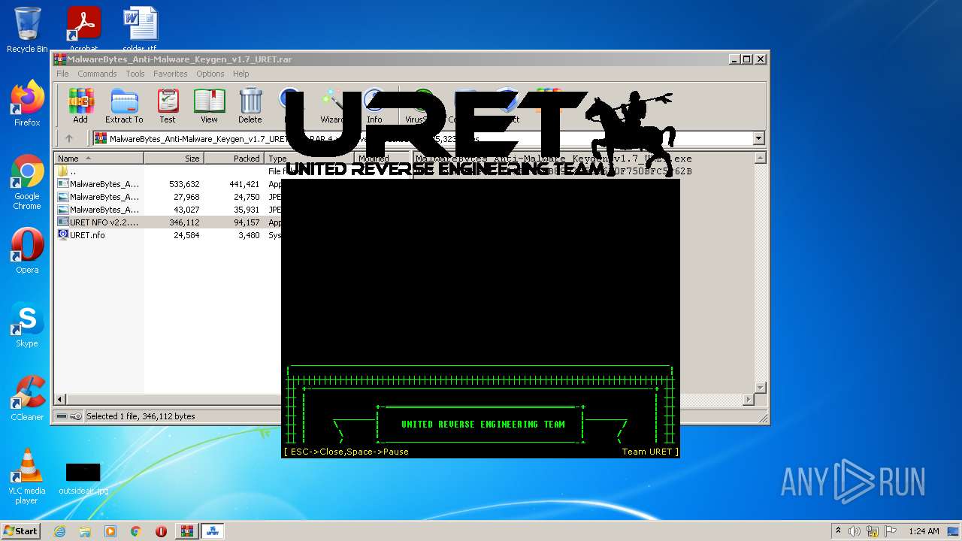Open Opera from the taskbar
The width and height of the screenshot is (962, 541).
pos(161,531)
